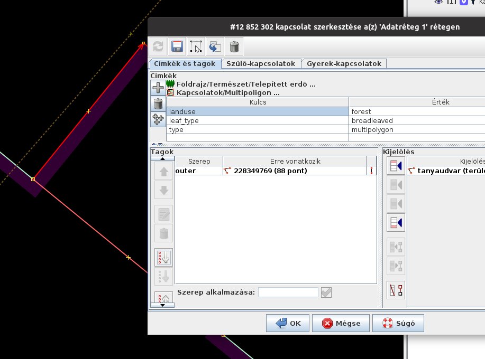Sort the relation members
This screenshot has height=359, width=485.
pos(163,258)
